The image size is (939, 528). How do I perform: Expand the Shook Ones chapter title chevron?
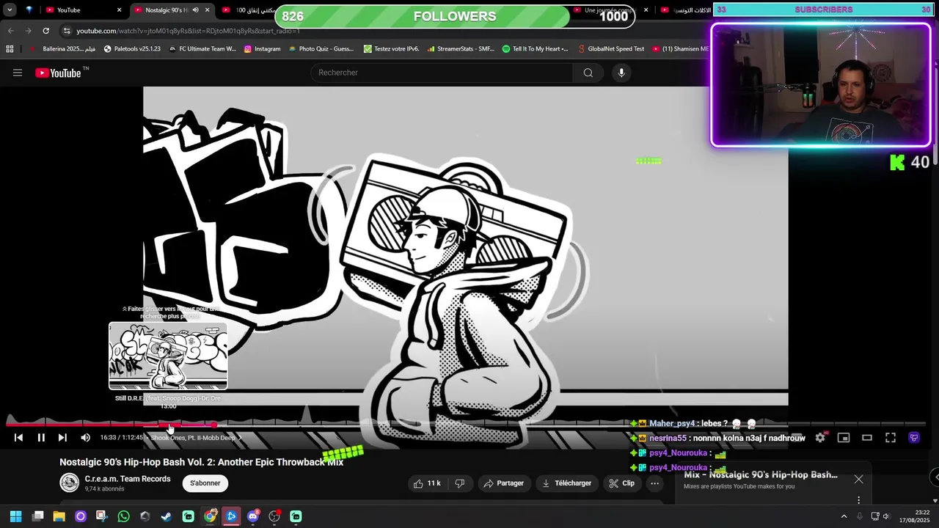click(240, 438)
